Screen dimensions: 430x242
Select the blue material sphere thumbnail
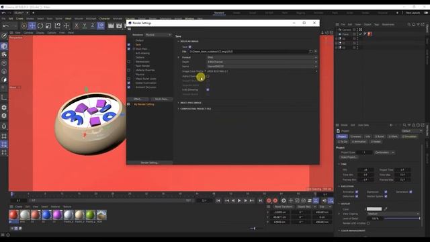pos(46,215)
